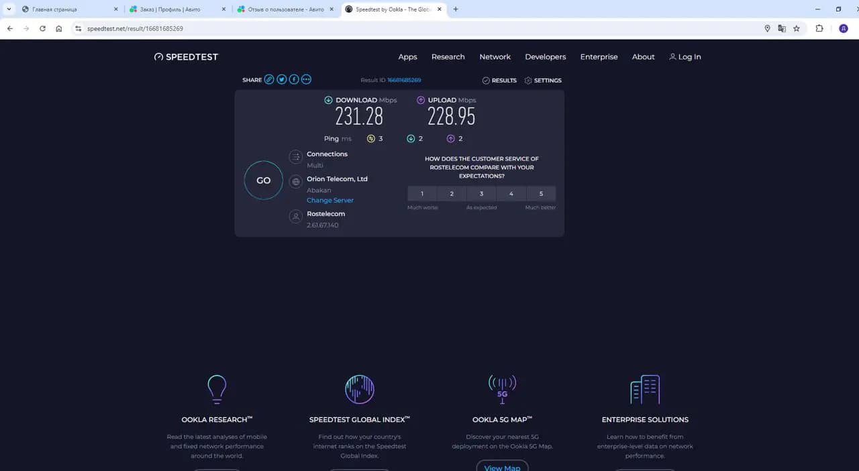Click the address bar URL
Screen dimensions: 859x471
(x=135, y=29)
